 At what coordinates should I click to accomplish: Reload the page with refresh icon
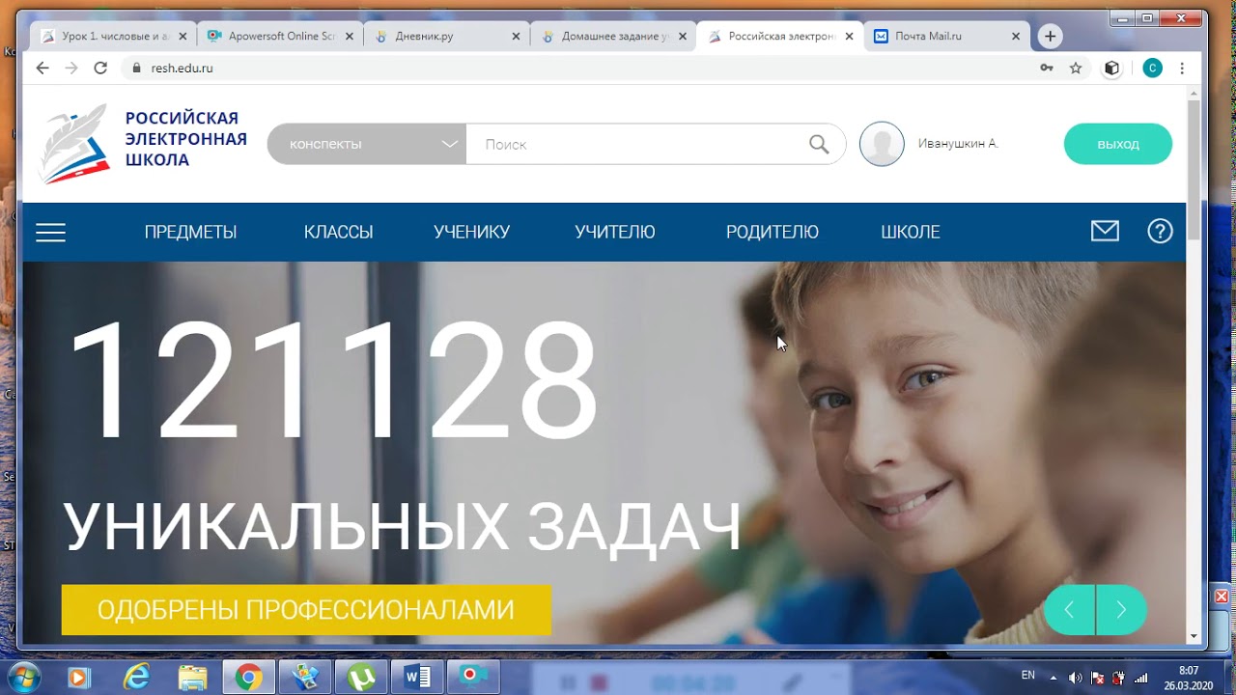tap(100, 68)
